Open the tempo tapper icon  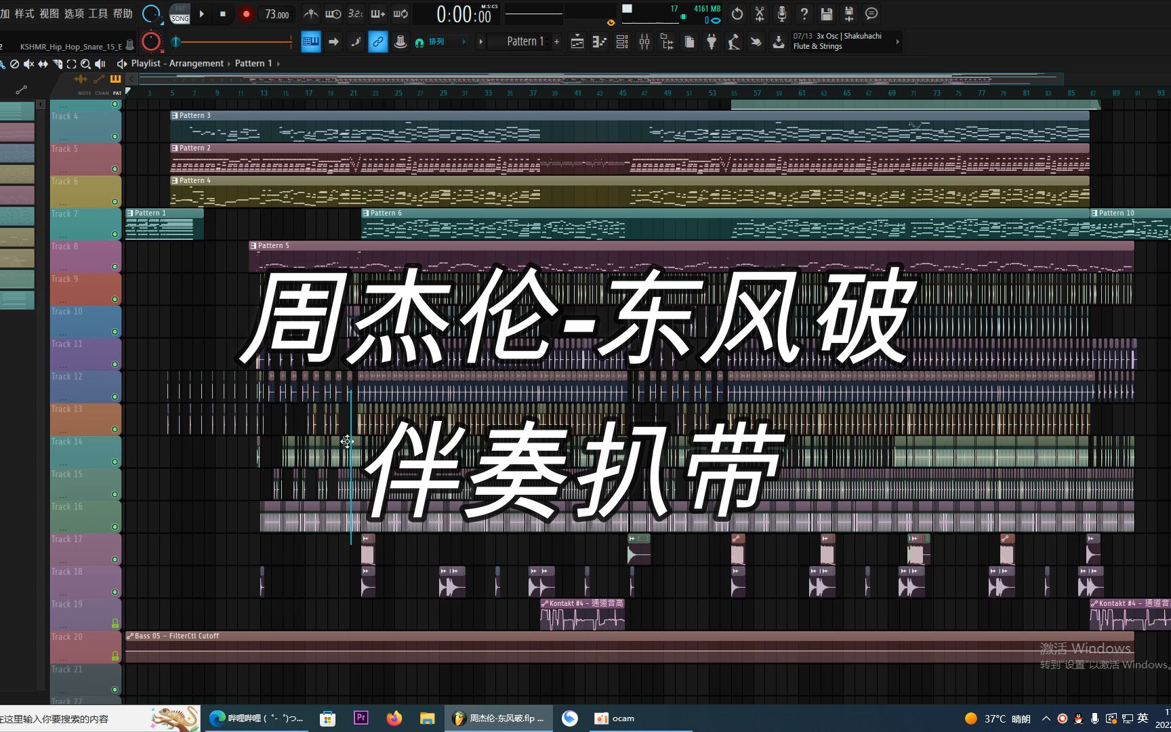coord(734,42)
